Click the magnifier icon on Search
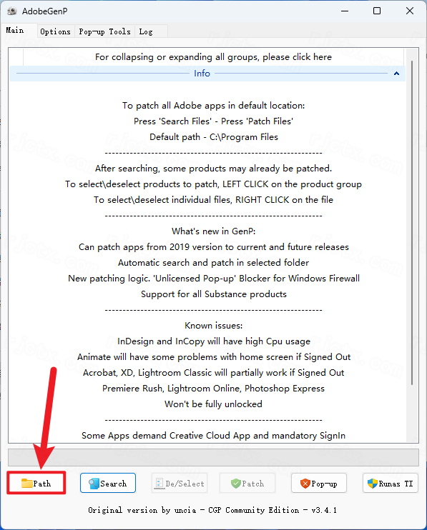Viewport: 427px width, 530px height. [94, 484]
